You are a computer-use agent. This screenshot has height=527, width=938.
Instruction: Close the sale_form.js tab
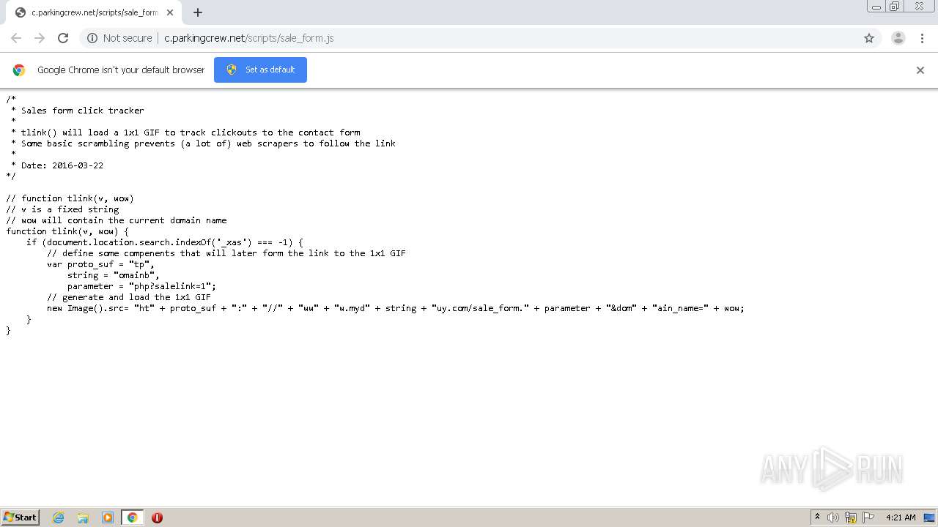tap(170, 12)
